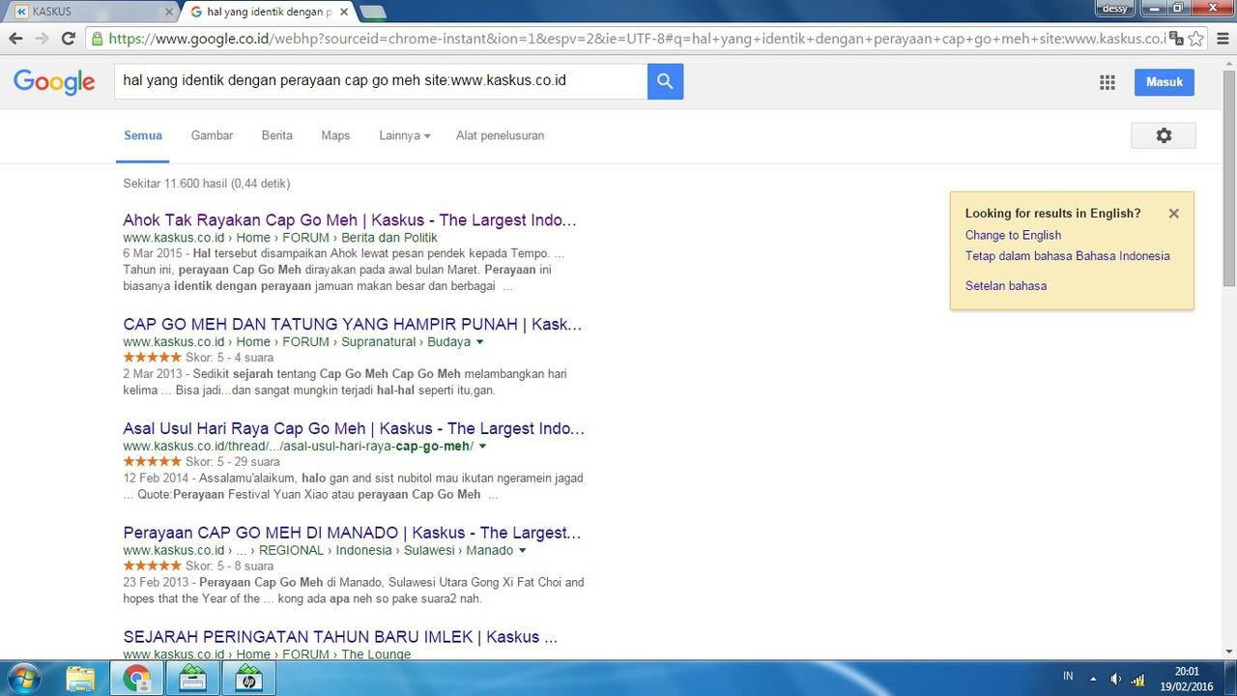Viewport: 1237px width, 696px height.
Task: Expand cached dropdown for Supranatural › Budaya result
Action: 480,342
